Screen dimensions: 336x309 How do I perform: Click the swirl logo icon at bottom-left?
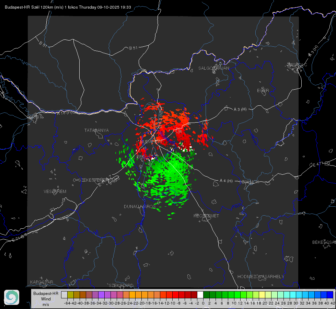click(x=12, y=297)
